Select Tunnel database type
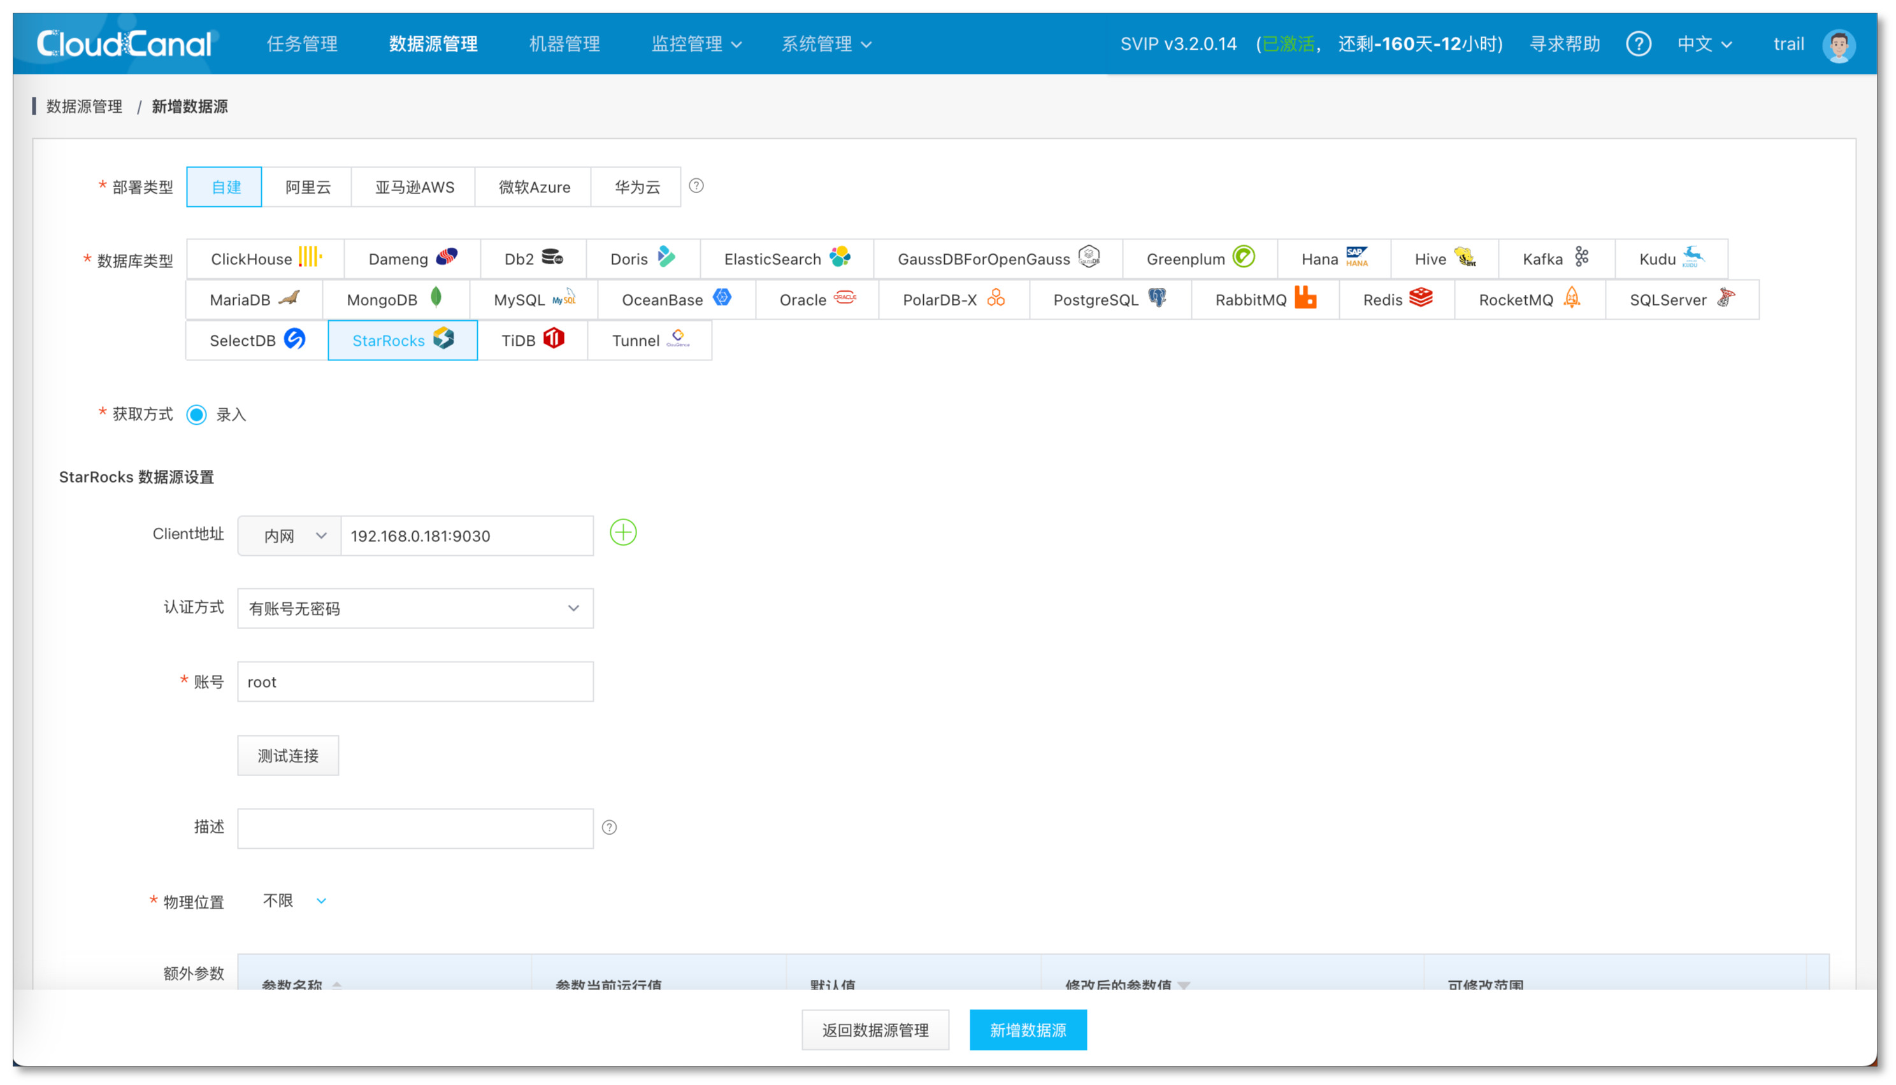 pos(649,341)
